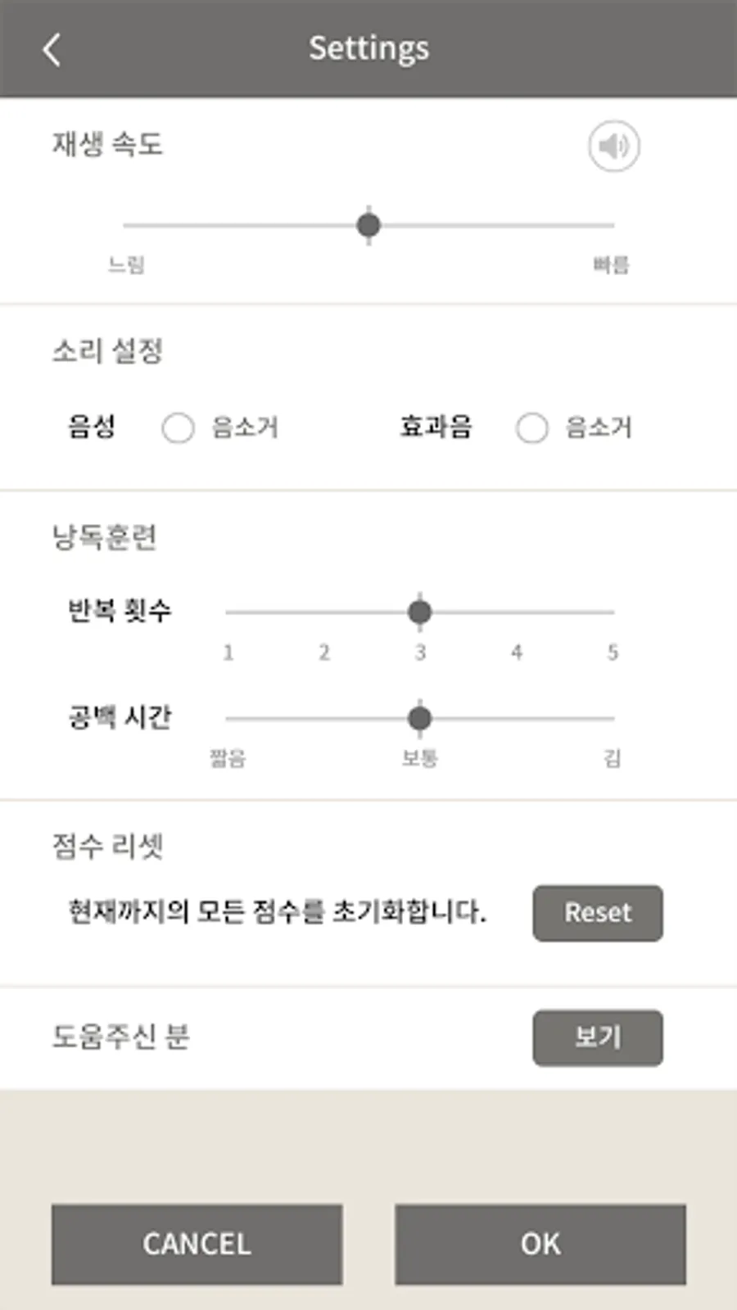Toggle the 음성 음소거 radio button

(x=178, y=427)
